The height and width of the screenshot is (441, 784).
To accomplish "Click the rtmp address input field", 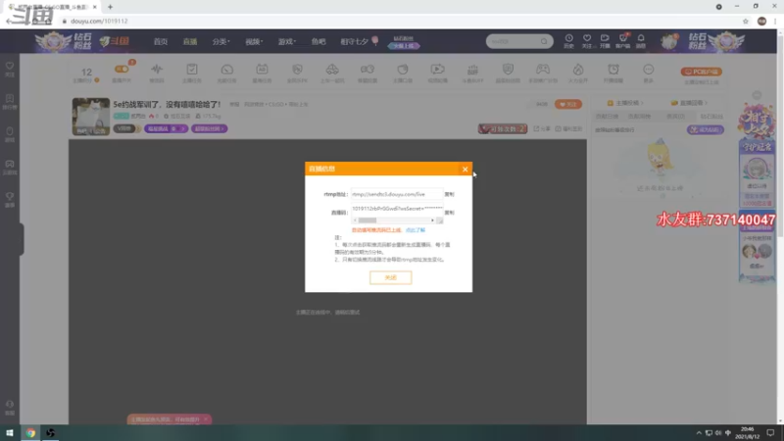I will coord(397,194).
